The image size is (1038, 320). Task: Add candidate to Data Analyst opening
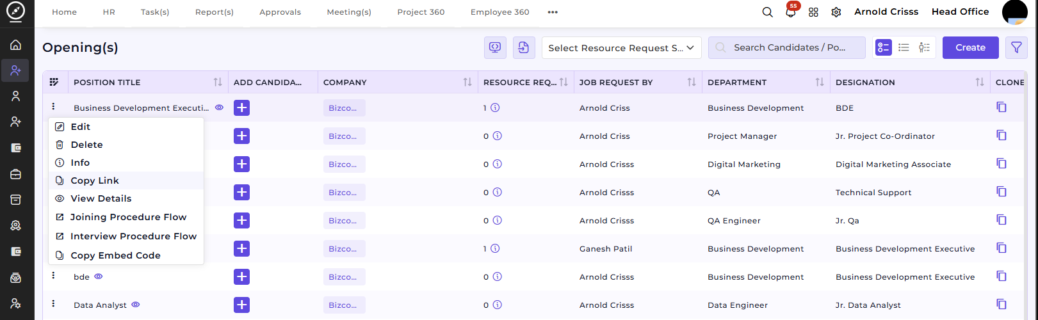tap(241, 305)
